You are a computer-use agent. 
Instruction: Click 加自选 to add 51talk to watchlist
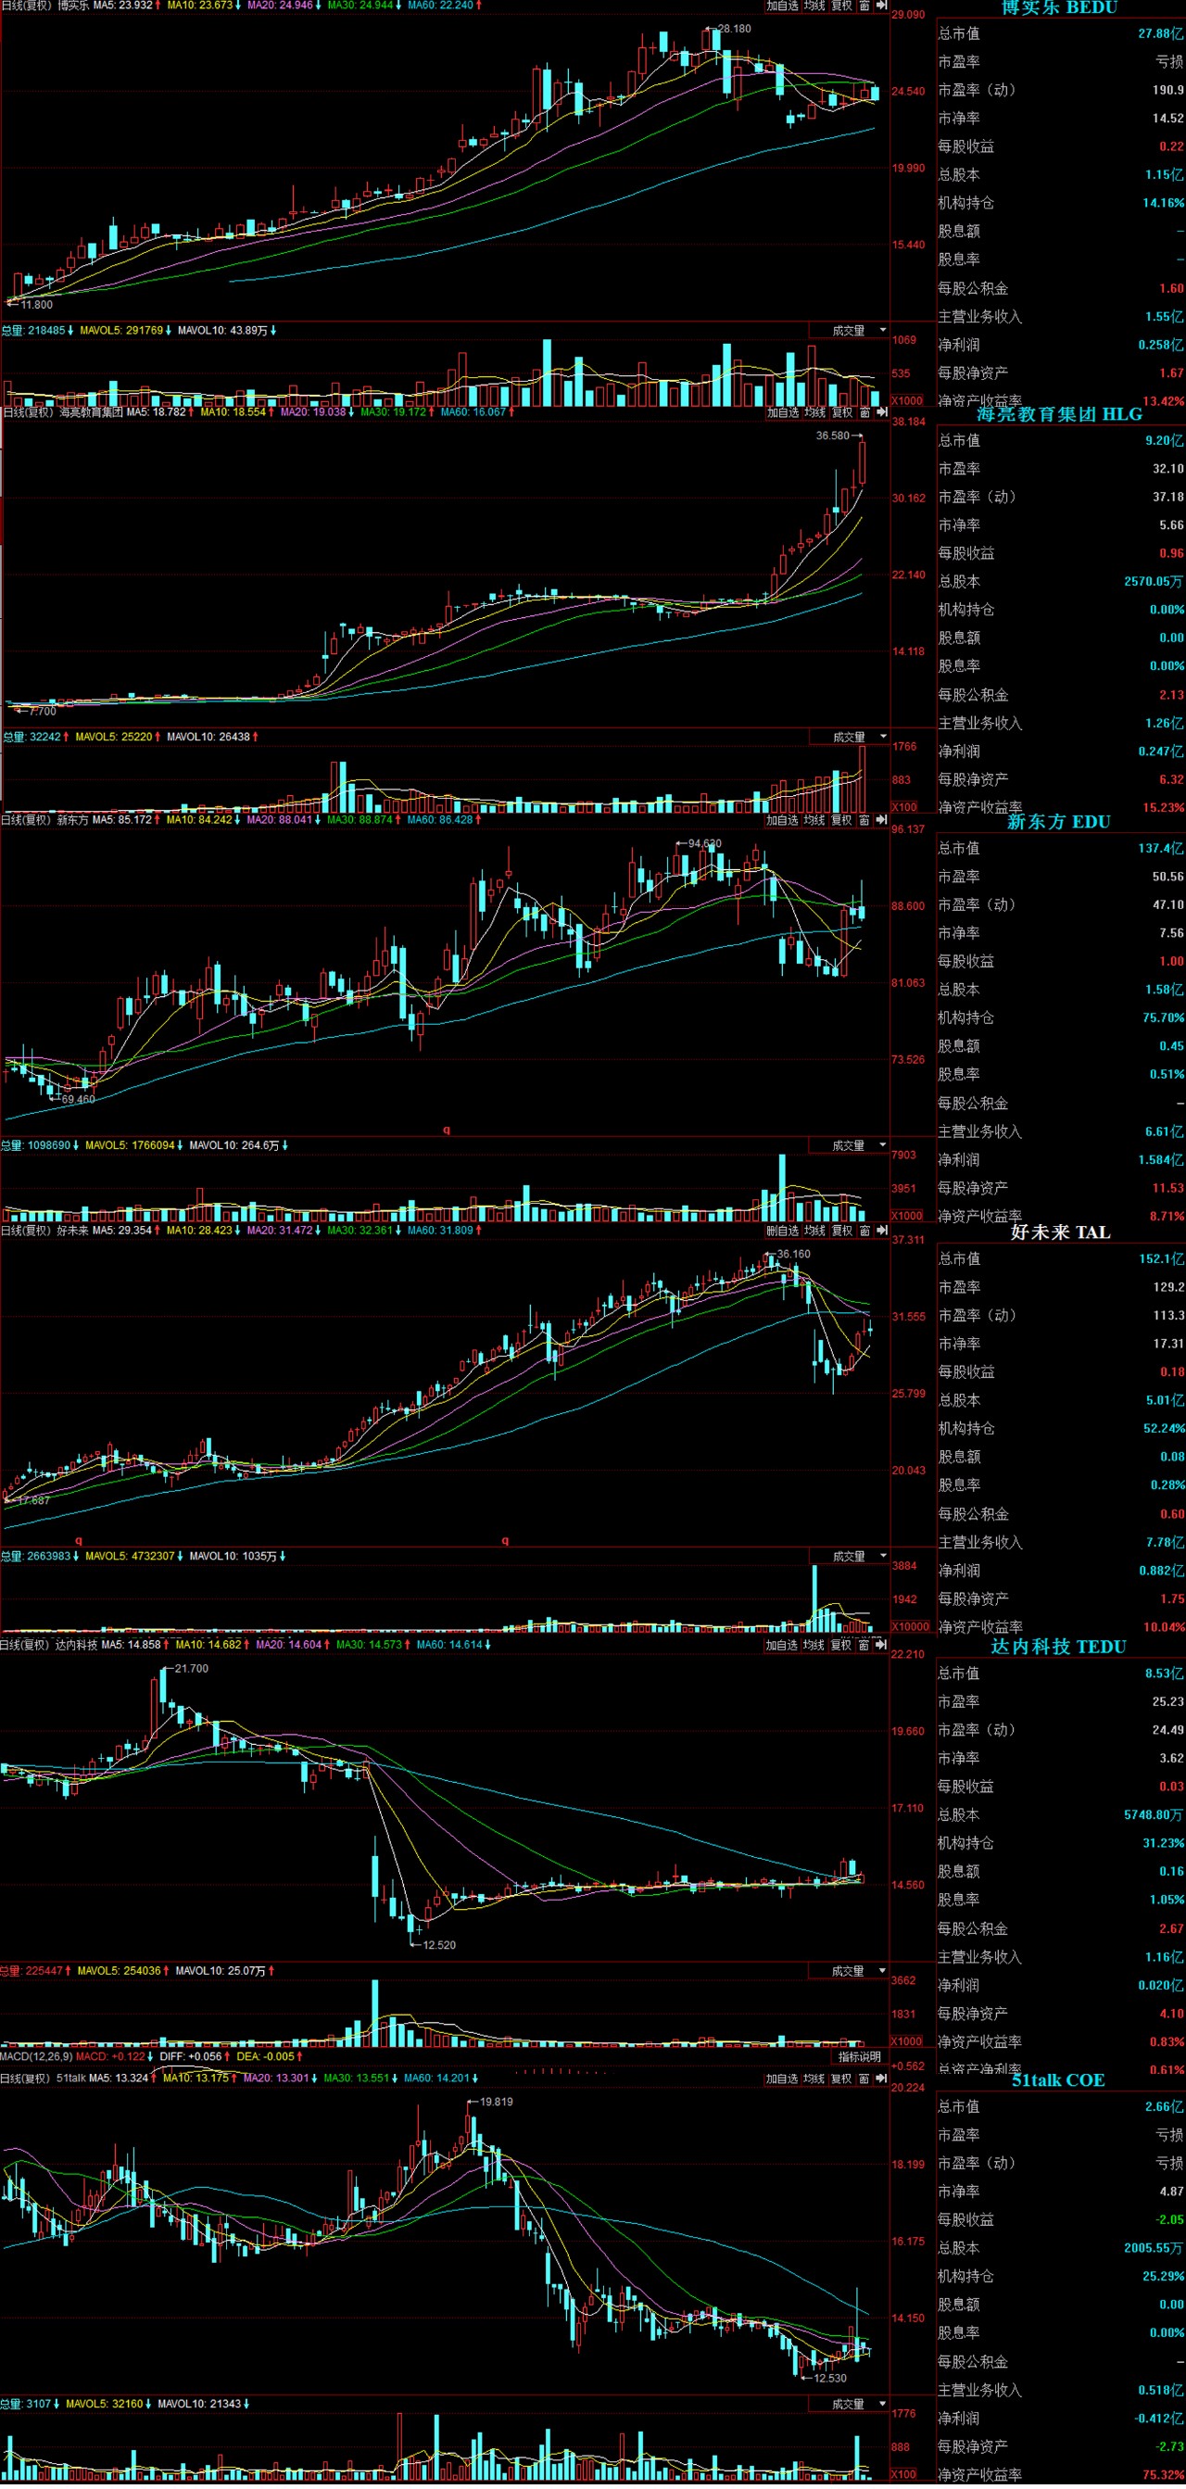click(x=782, y=2079)
